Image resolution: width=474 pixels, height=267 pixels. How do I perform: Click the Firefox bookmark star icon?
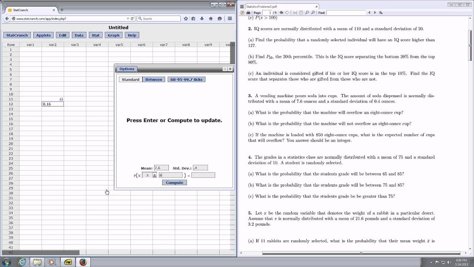click(186, 19)
